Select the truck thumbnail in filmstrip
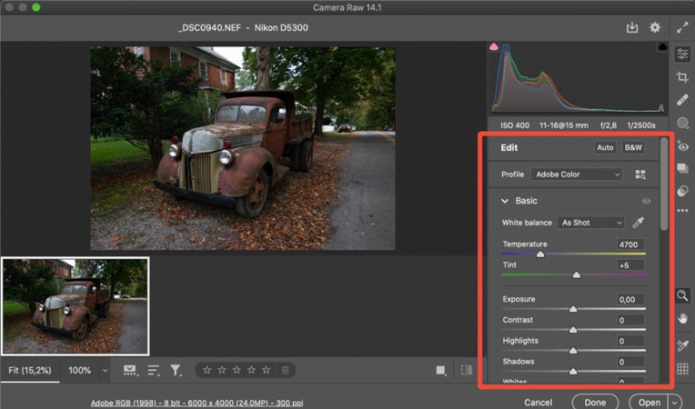The image size is (695, 409). [x=75, y=306]
